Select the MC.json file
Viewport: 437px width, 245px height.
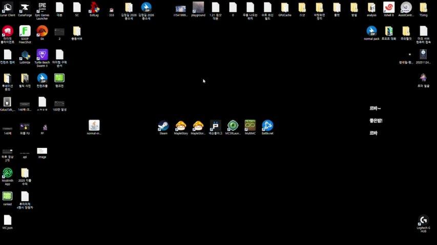pos(8,220)
